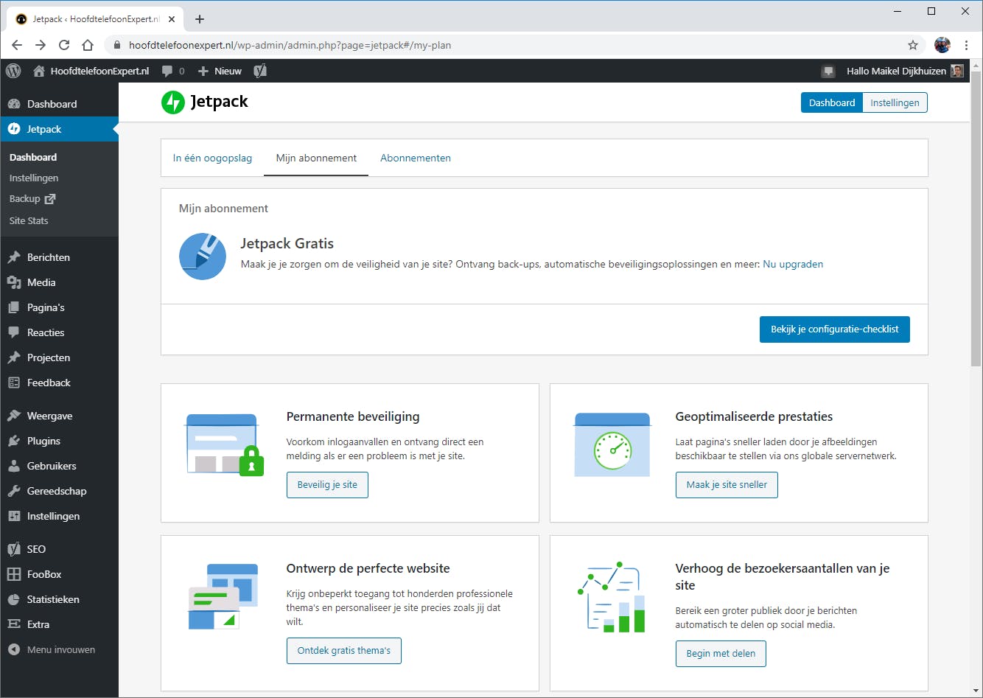Select the Mijn abonnement tab
This screenshot has height=698, width=983.
point(316,158)
